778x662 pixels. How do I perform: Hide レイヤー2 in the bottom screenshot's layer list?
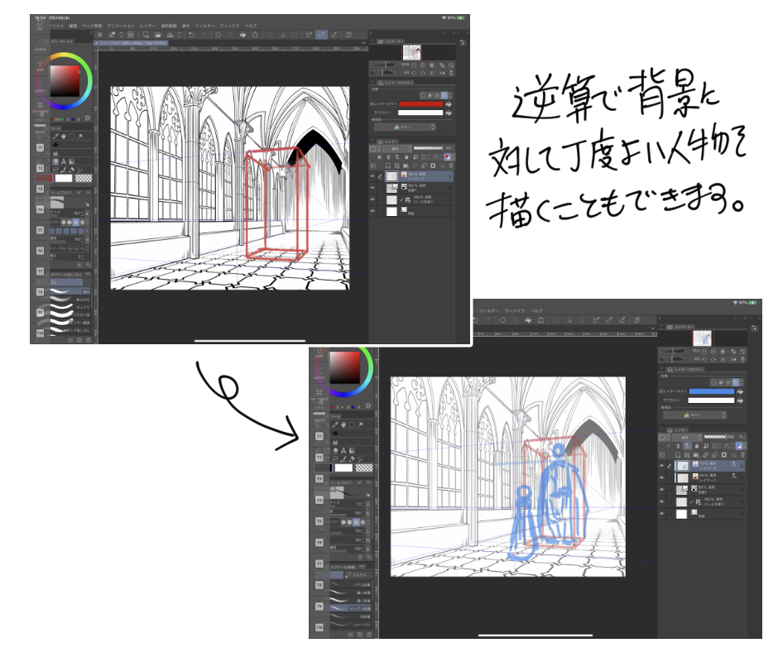pos(662,466)
